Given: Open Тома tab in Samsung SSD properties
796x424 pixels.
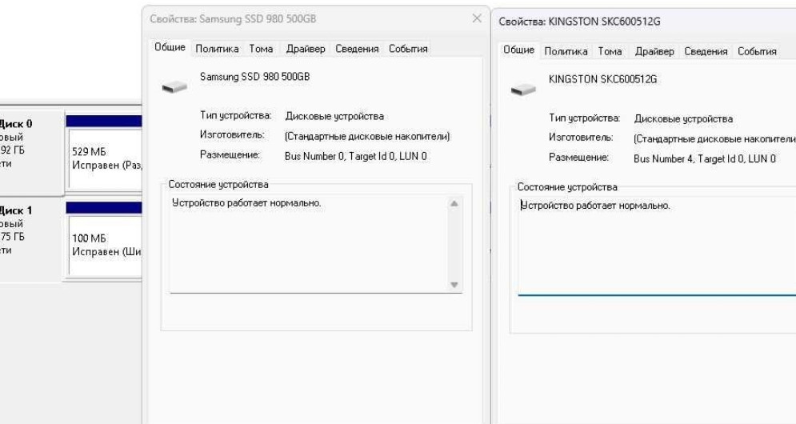Looking at the screenshot, I should [261, 49].
